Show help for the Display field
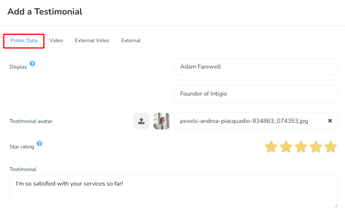The height and width of the screenshot is (217, 345). pyautogui.click(x=32, y=64)
